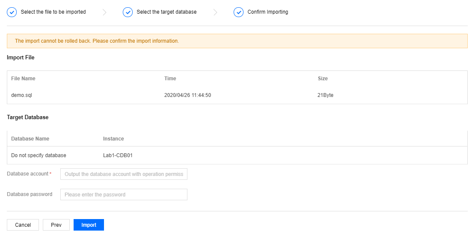Focus the Database account input field
This screenshot has height=237, width=472.
[x=124, y=174]
